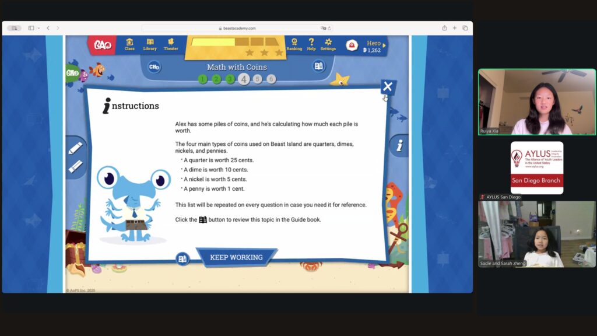This screenshot has height=336, width=597.
Task: Jump to question 1 bubble
Action: coord(202,79)
